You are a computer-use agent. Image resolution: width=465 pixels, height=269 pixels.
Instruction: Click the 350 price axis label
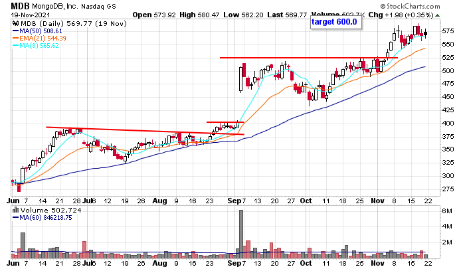(448, 149)
